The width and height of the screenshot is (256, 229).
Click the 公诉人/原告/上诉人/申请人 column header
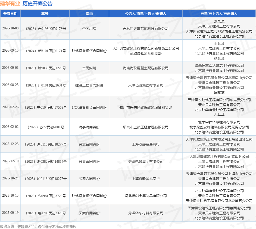pyautogui.click(x=146, y=14)
